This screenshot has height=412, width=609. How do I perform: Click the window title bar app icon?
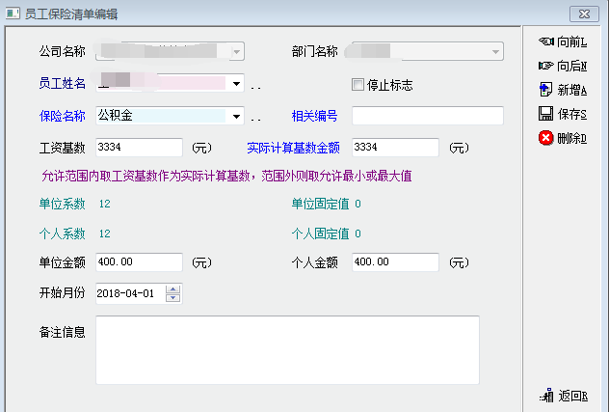point(13,13)
